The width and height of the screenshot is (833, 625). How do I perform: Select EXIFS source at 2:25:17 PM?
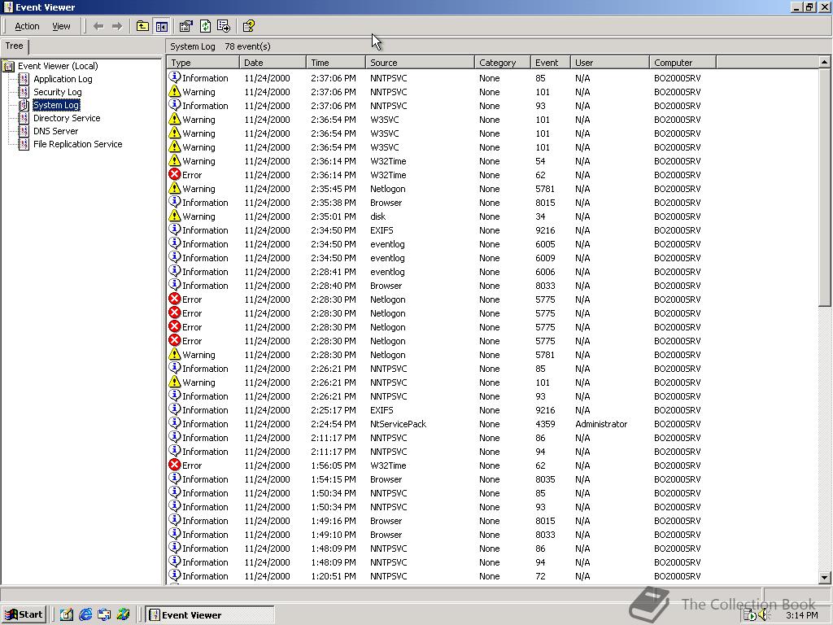382,410
